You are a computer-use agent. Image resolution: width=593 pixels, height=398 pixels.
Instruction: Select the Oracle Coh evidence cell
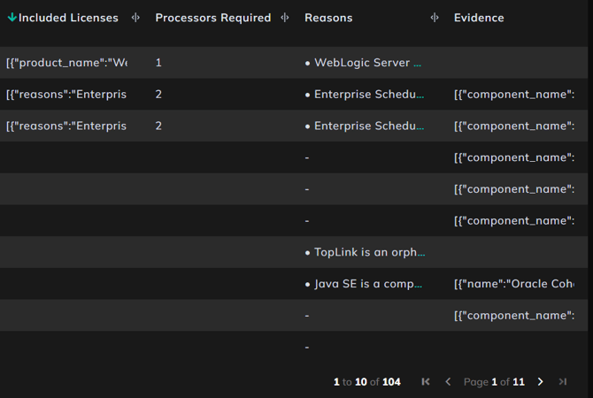514,284
